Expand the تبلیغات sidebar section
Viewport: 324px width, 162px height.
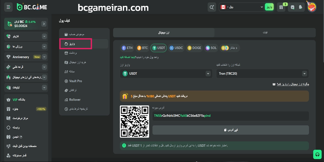pyautogui.click(x=44, y=87)
